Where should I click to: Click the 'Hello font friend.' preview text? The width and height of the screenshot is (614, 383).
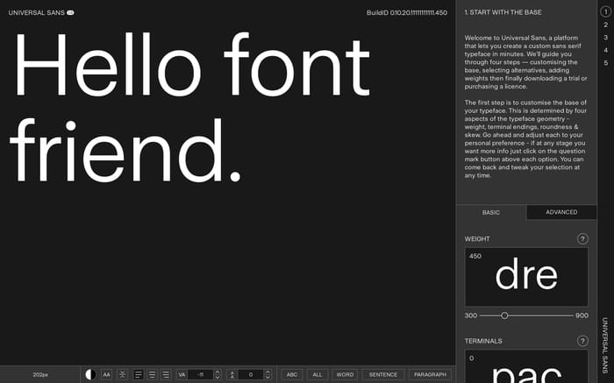[x=190, y=107]
